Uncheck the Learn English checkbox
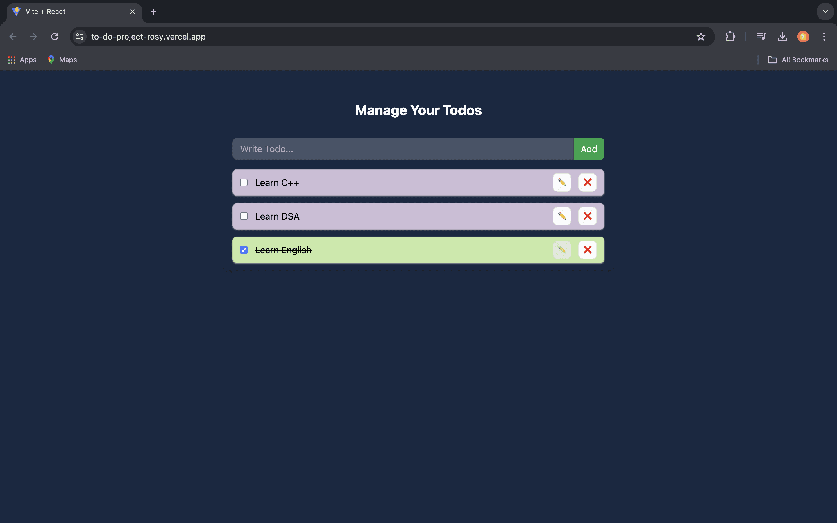This screenshot has height=523, width=837. point(244,250)
